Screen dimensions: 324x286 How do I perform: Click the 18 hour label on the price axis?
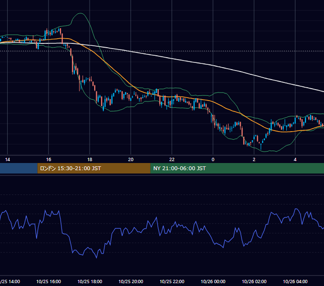(x=90, y=160)
